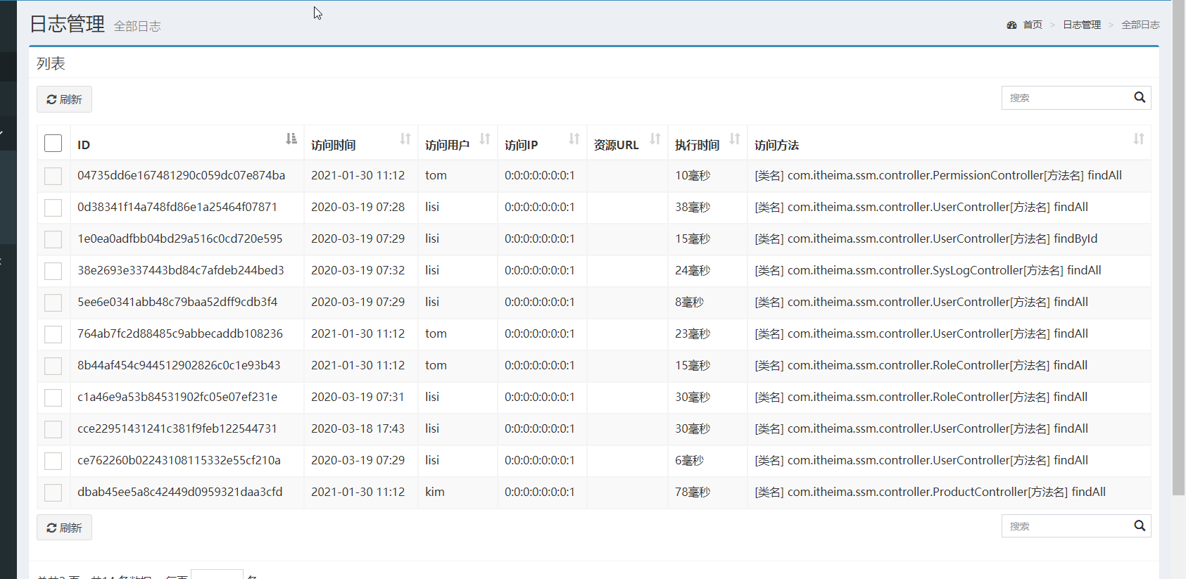Check the row c1a46e9a53b84531902fc05e07ef231e
The image size is (1186, 579).
[53, 397]
